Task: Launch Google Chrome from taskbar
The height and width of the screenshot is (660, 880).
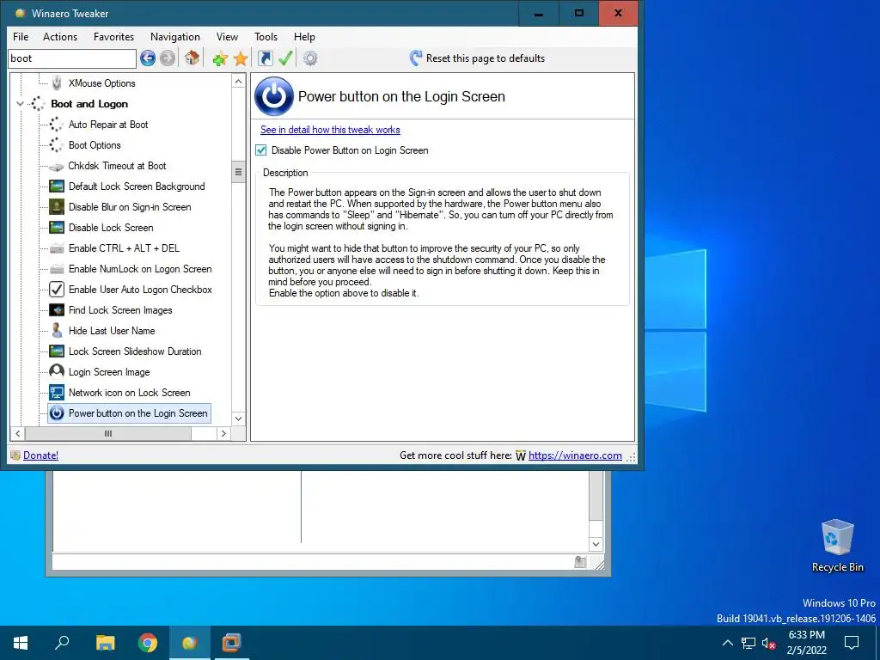Action: (x=148, y=643)
